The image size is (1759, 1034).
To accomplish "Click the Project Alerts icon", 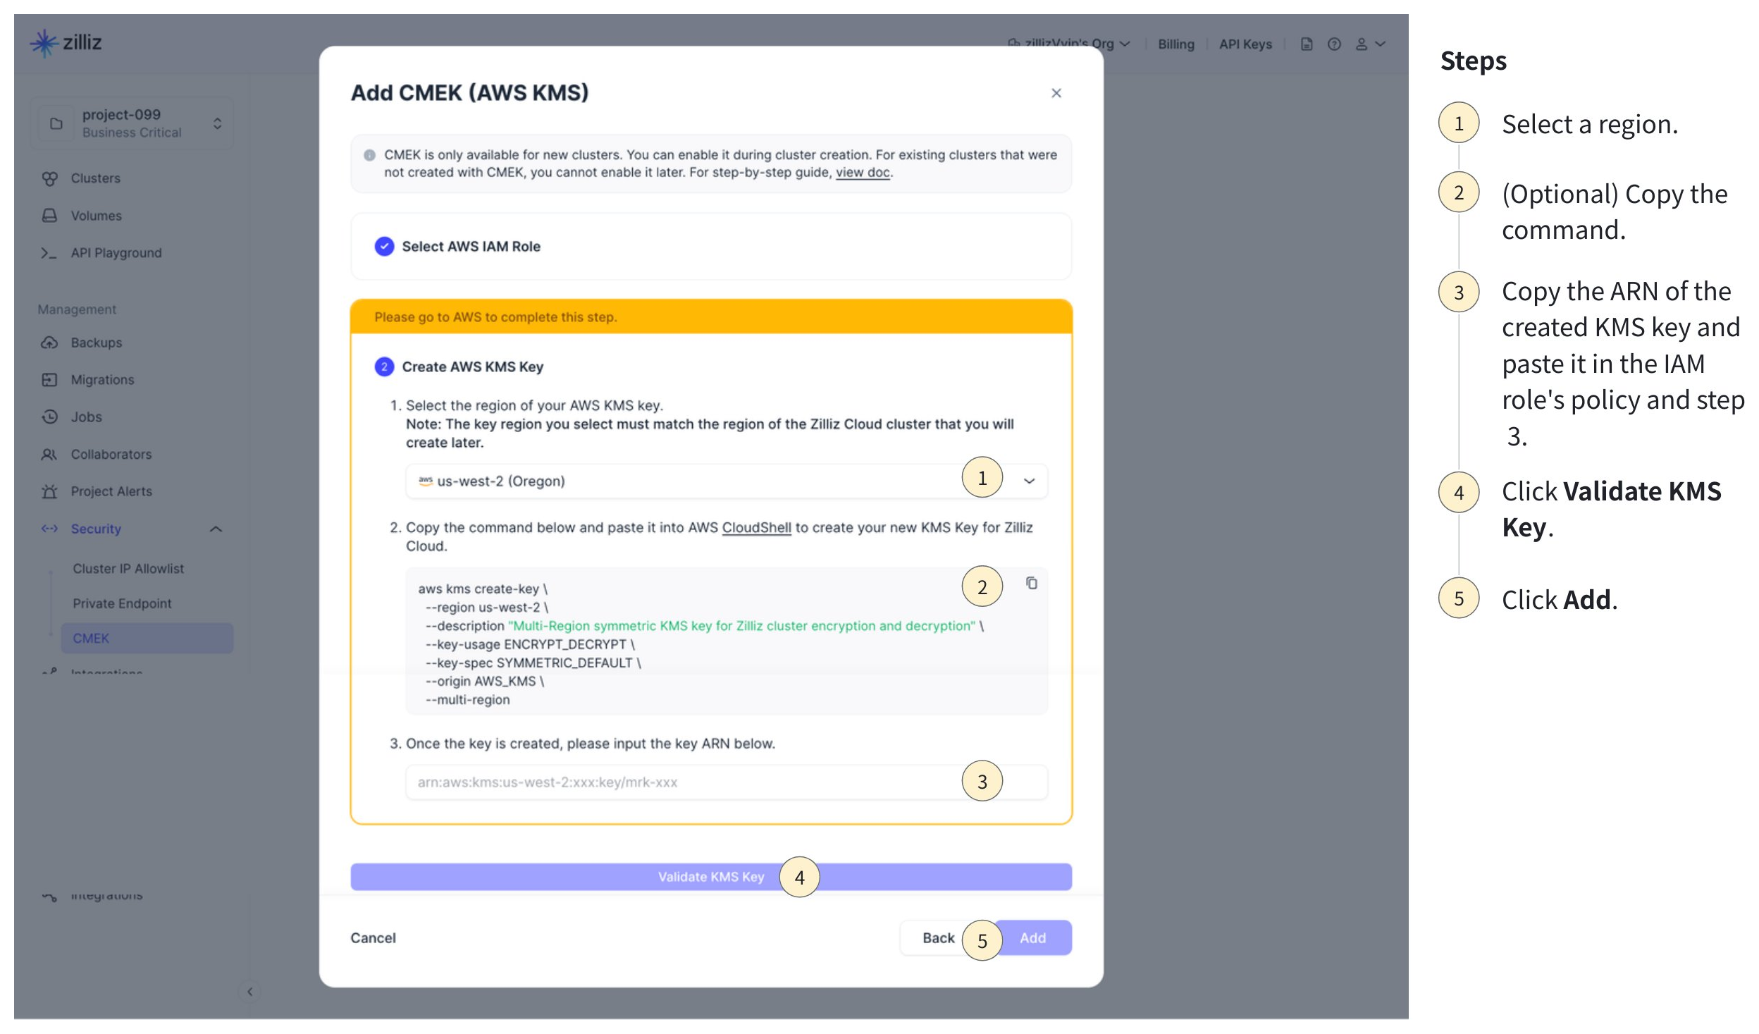I will 49,491.
